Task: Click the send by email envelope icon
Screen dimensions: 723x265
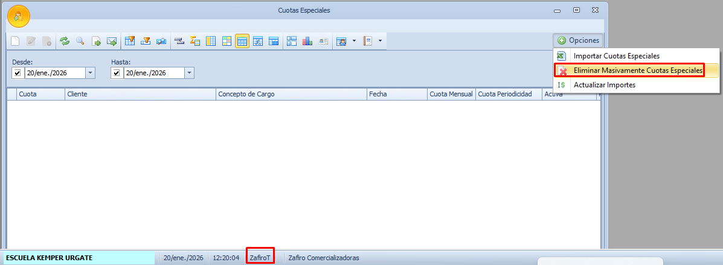Action: (112, 42)
